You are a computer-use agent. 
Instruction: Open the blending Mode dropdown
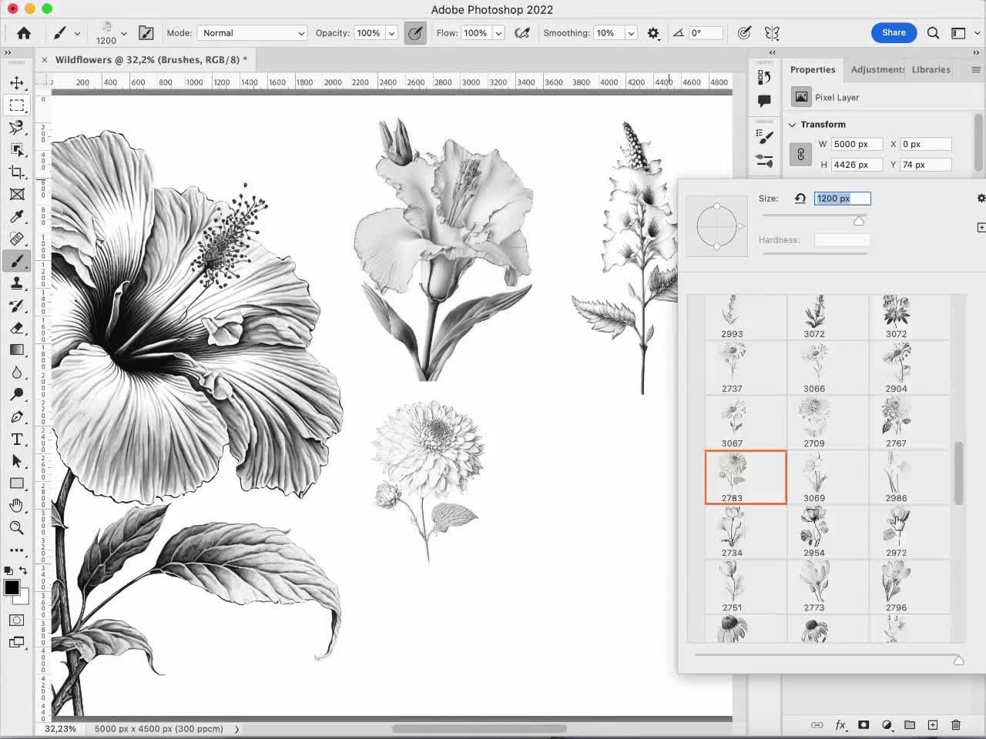pyautogui.click(x=252, y=32)
